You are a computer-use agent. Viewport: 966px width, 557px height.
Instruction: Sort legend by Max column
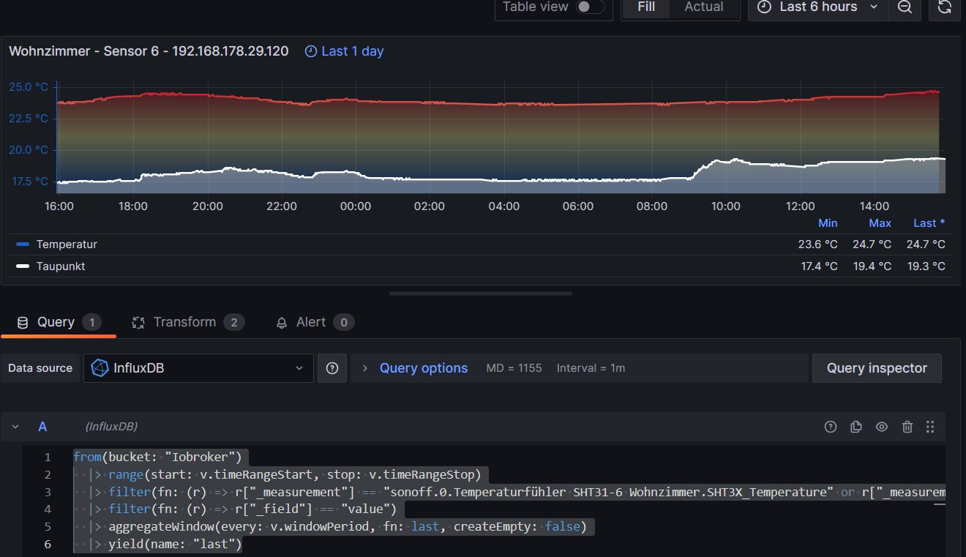(880, 223)
